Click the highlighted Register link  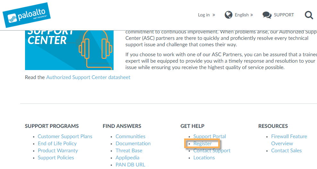click(x=202, y=144)
